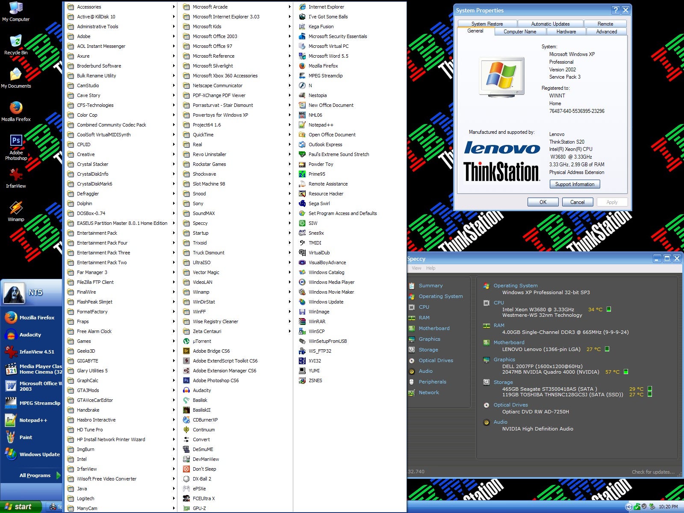Click the system tray clock
Screen dimensions: 684x513
pyautogui.click(x=668, y=507)
